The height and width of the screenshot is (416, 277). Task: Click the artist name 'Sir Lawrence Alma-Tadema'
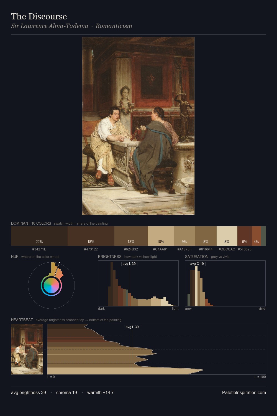(x=50, y=26)
